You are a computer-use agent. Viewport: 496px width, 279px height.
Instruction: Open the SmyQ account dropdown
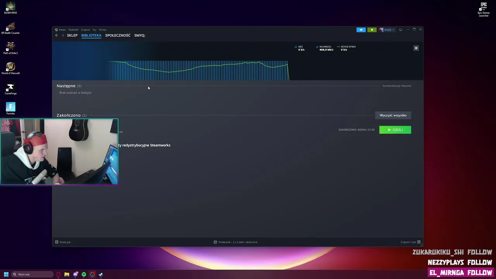pos(387,30)
